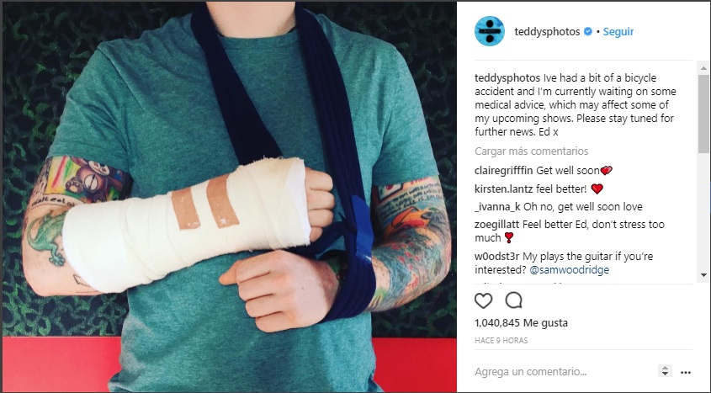Image resolution: width=711 pixels, height=393 pixels.
Task: Click the HACE 9 HORAS timestamp
Action: [x=501, y=341]
